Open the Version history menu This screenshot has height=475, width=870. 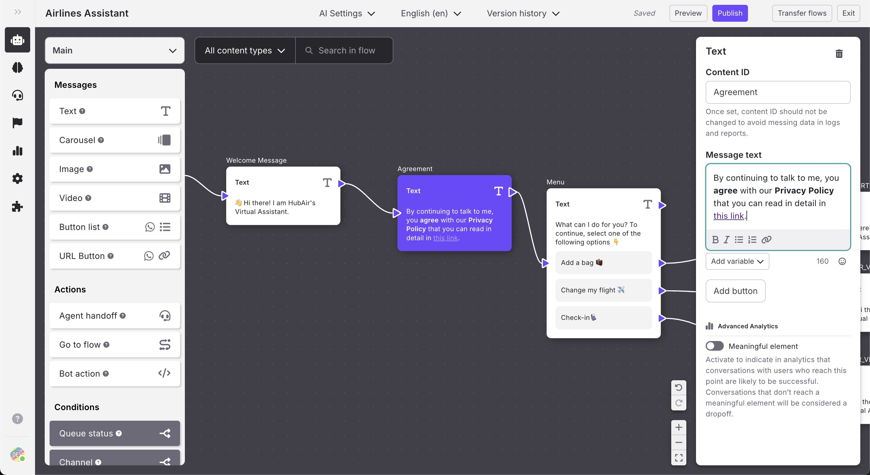523,14
